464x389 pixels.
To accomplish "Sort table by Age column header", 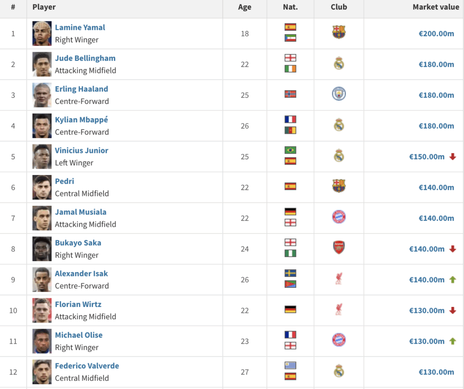I will [245, 7].
